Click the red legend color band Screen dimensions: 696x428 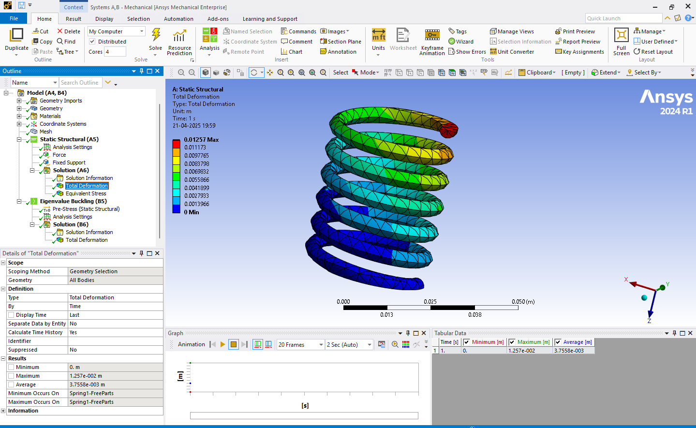pyautogui.click(x=177, y=143)
